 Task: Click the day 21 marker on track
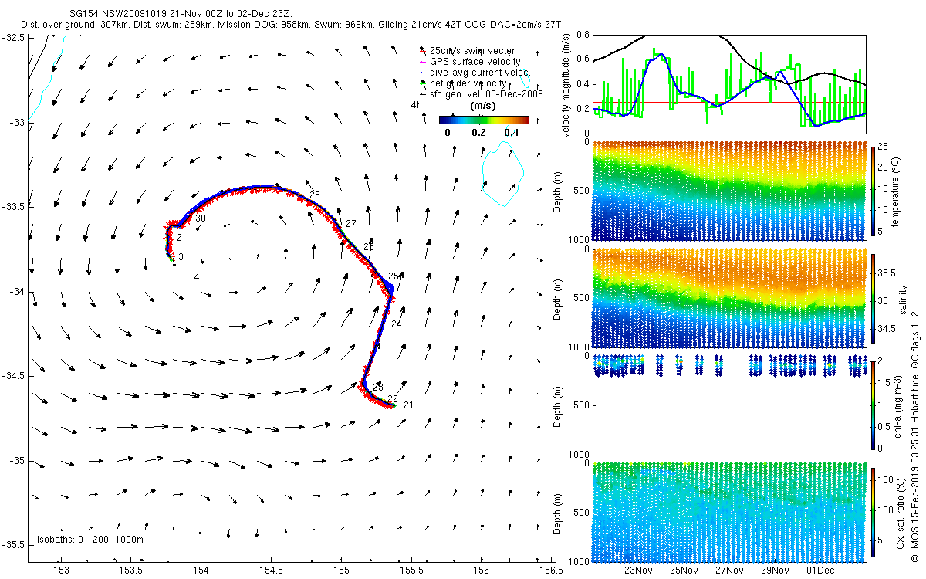[408, 405]
